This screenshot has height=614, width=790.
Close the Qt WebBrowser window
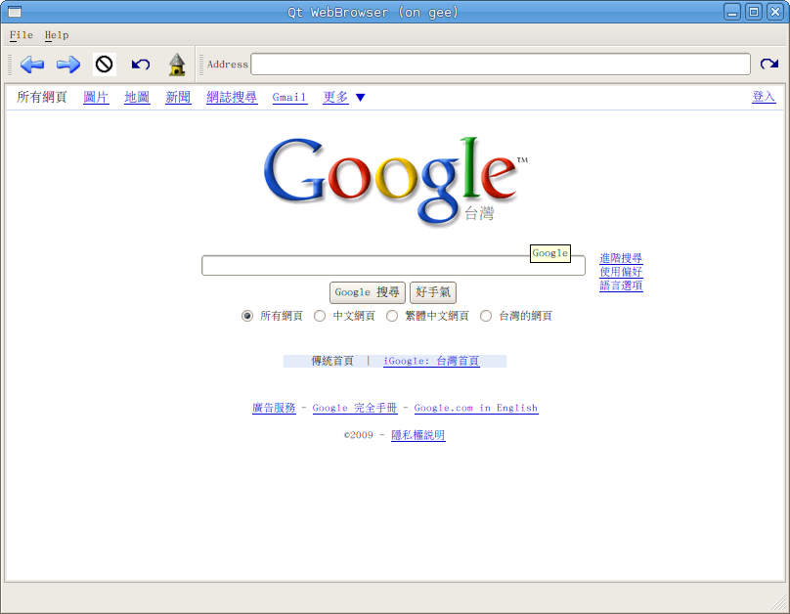pos(775,12)
